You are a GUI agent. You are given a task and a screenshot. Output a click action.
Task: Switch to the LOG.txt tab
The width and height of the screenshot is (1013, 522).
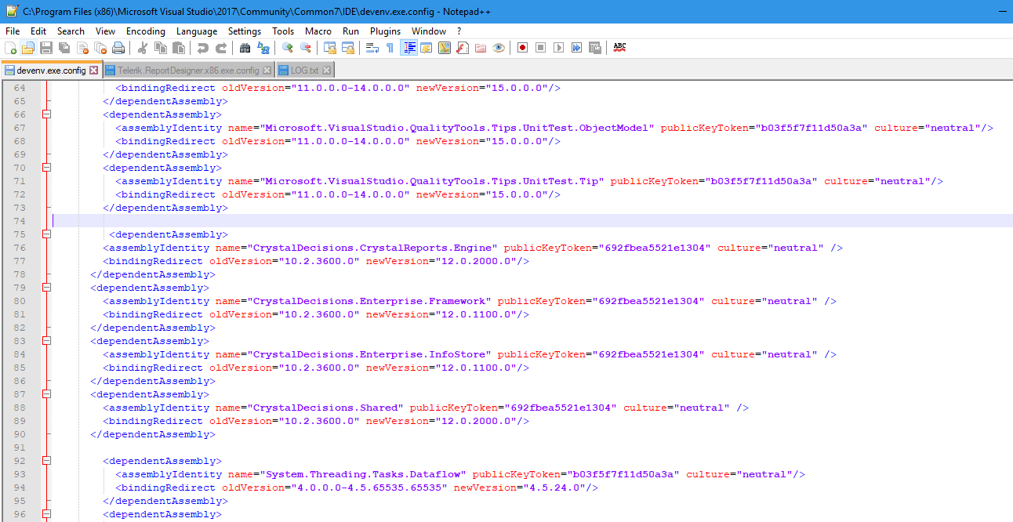point(305,71)
